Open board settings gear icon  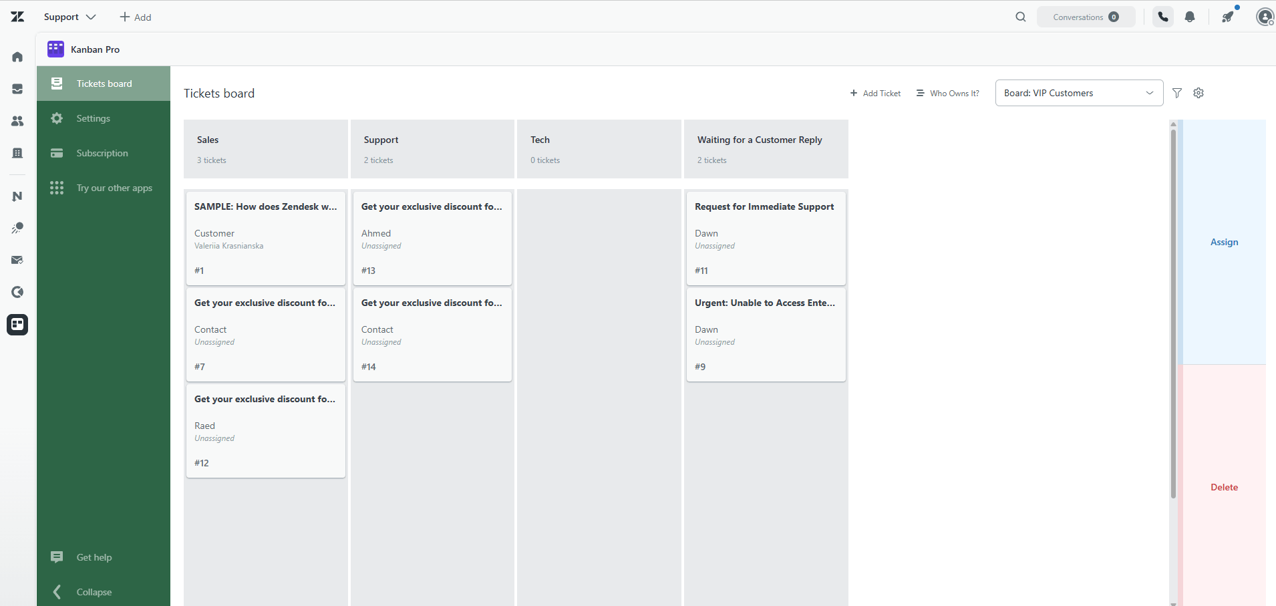[x=1199, y=93]
